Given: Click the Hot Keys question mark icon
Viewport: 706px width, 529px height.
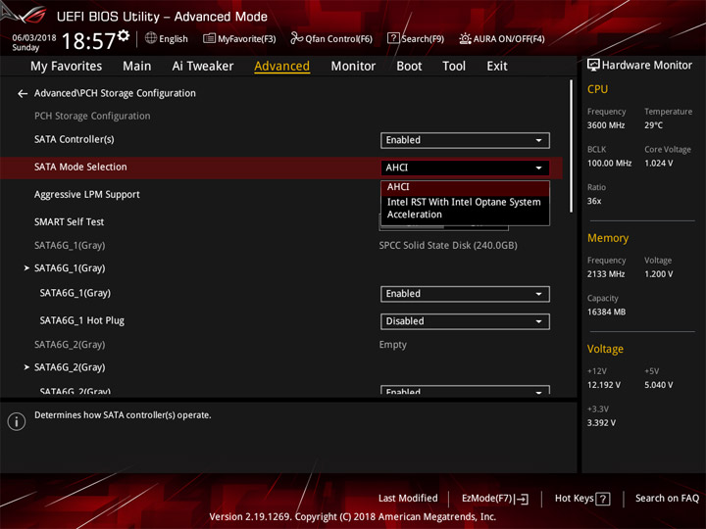Looking at the screenshot, I should coord(603,499).
